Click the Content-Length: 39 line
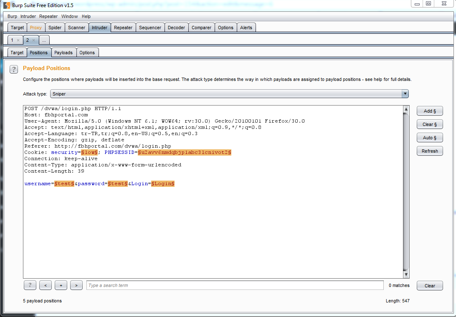Screen dimensions: 456x317 (54, 171)
